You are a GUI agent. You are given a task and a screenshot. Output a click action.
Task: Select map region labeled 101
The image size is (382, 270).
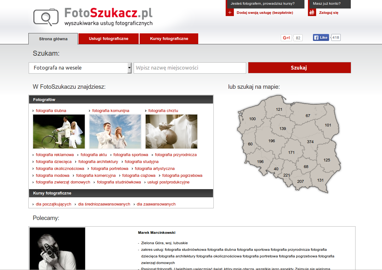click(x=328, y=125)
